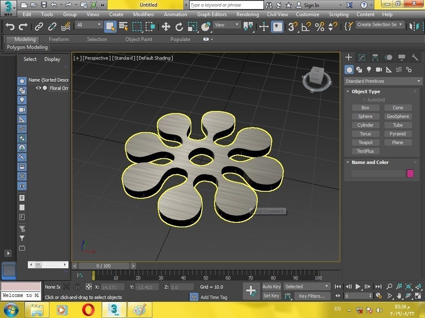Open the Sign In dropdown arrow

pos(340,5)
